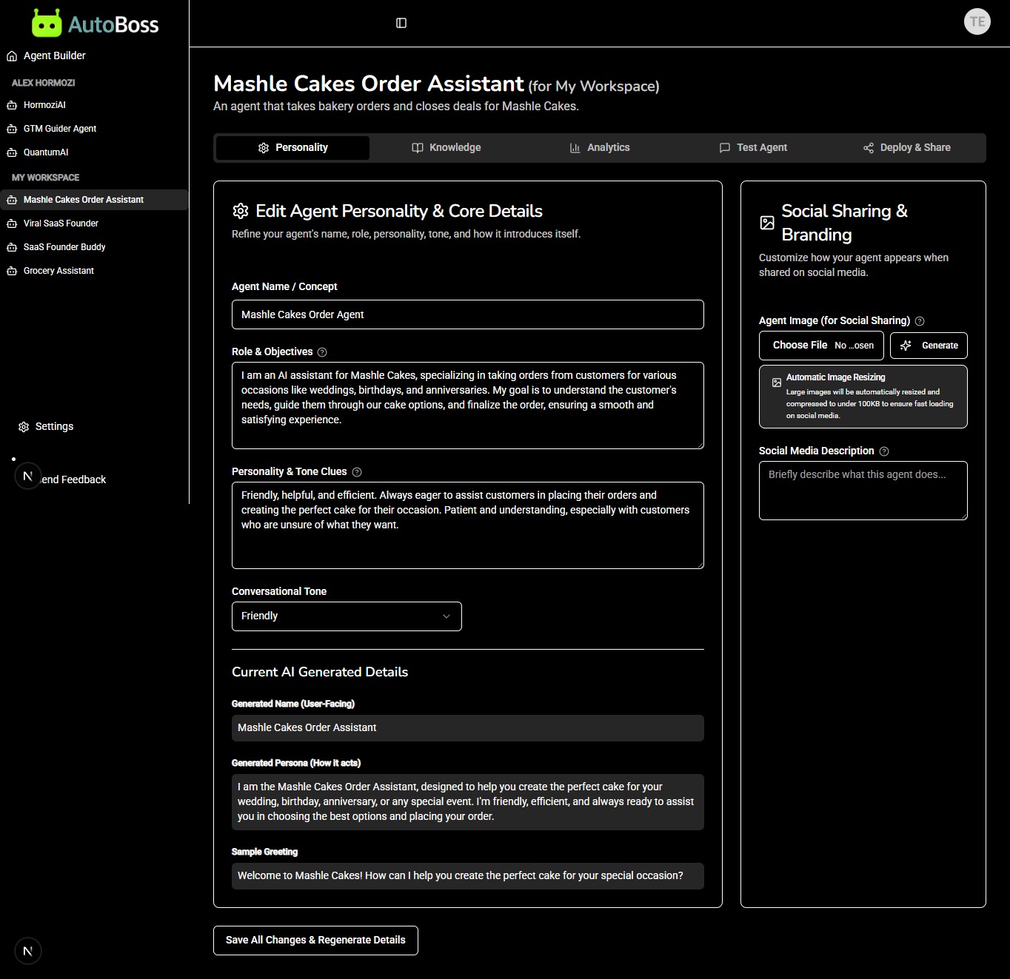Image resolution: width=1010 pixels, height=979 pixels.
Task: Go to the Test Agent tab
Action: (x=753, y=148)
